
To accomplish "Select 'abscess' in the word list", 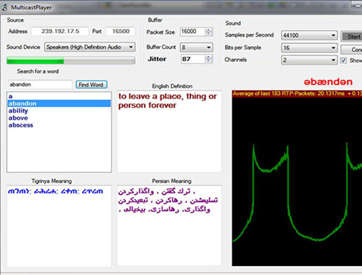I will (59, 125).
